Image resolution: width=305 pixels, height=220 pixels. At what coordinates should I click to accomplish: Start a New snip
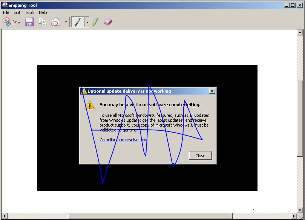(11, 22)
